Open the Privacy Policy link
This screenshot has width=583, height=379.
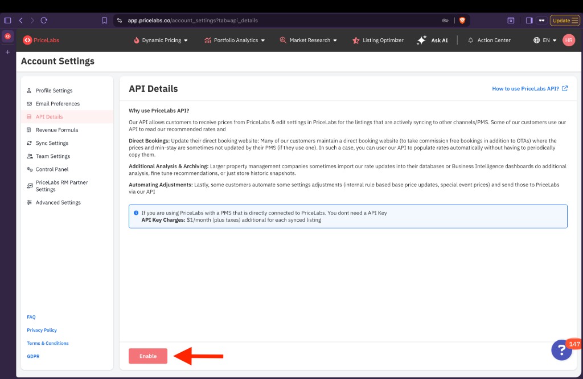click(x=42, y=330)
